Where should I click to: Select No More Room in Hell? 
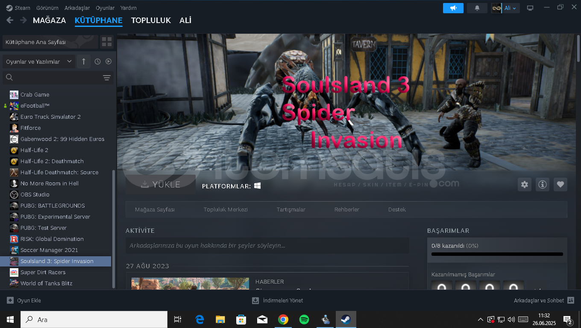point(50,183)
